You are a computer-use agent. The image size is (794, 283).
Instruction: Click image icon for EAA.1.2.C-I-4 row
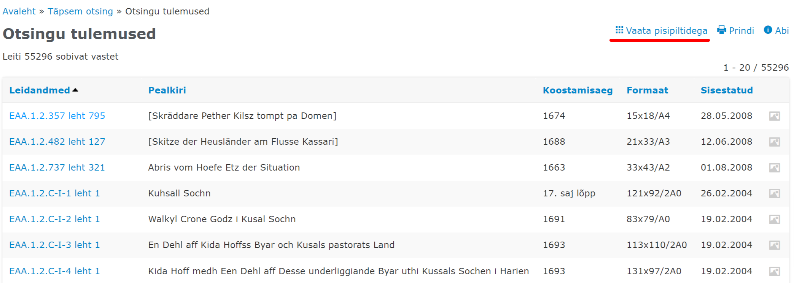[x=774, y=272]
